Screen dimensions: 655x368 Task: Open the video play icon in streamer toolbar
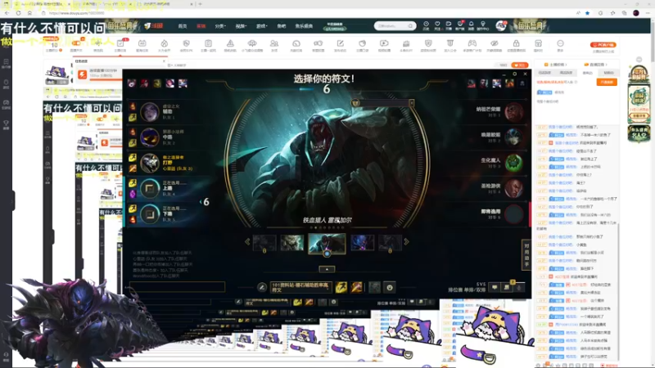tap(384, 45)
